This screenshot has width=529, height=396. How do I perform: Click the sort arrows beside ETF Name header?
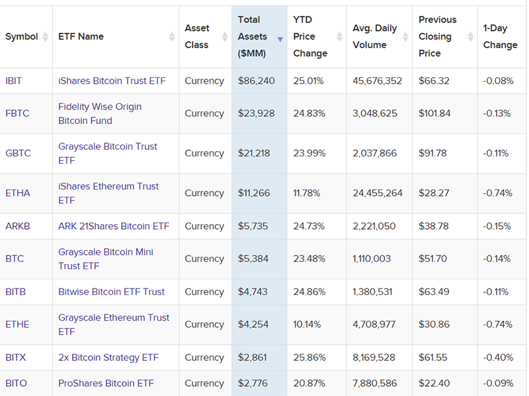tap(172, 37)
